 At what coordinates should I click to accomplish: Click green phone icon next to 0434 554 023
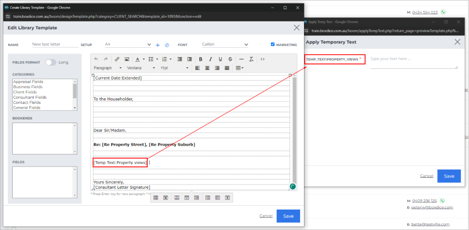443,12
